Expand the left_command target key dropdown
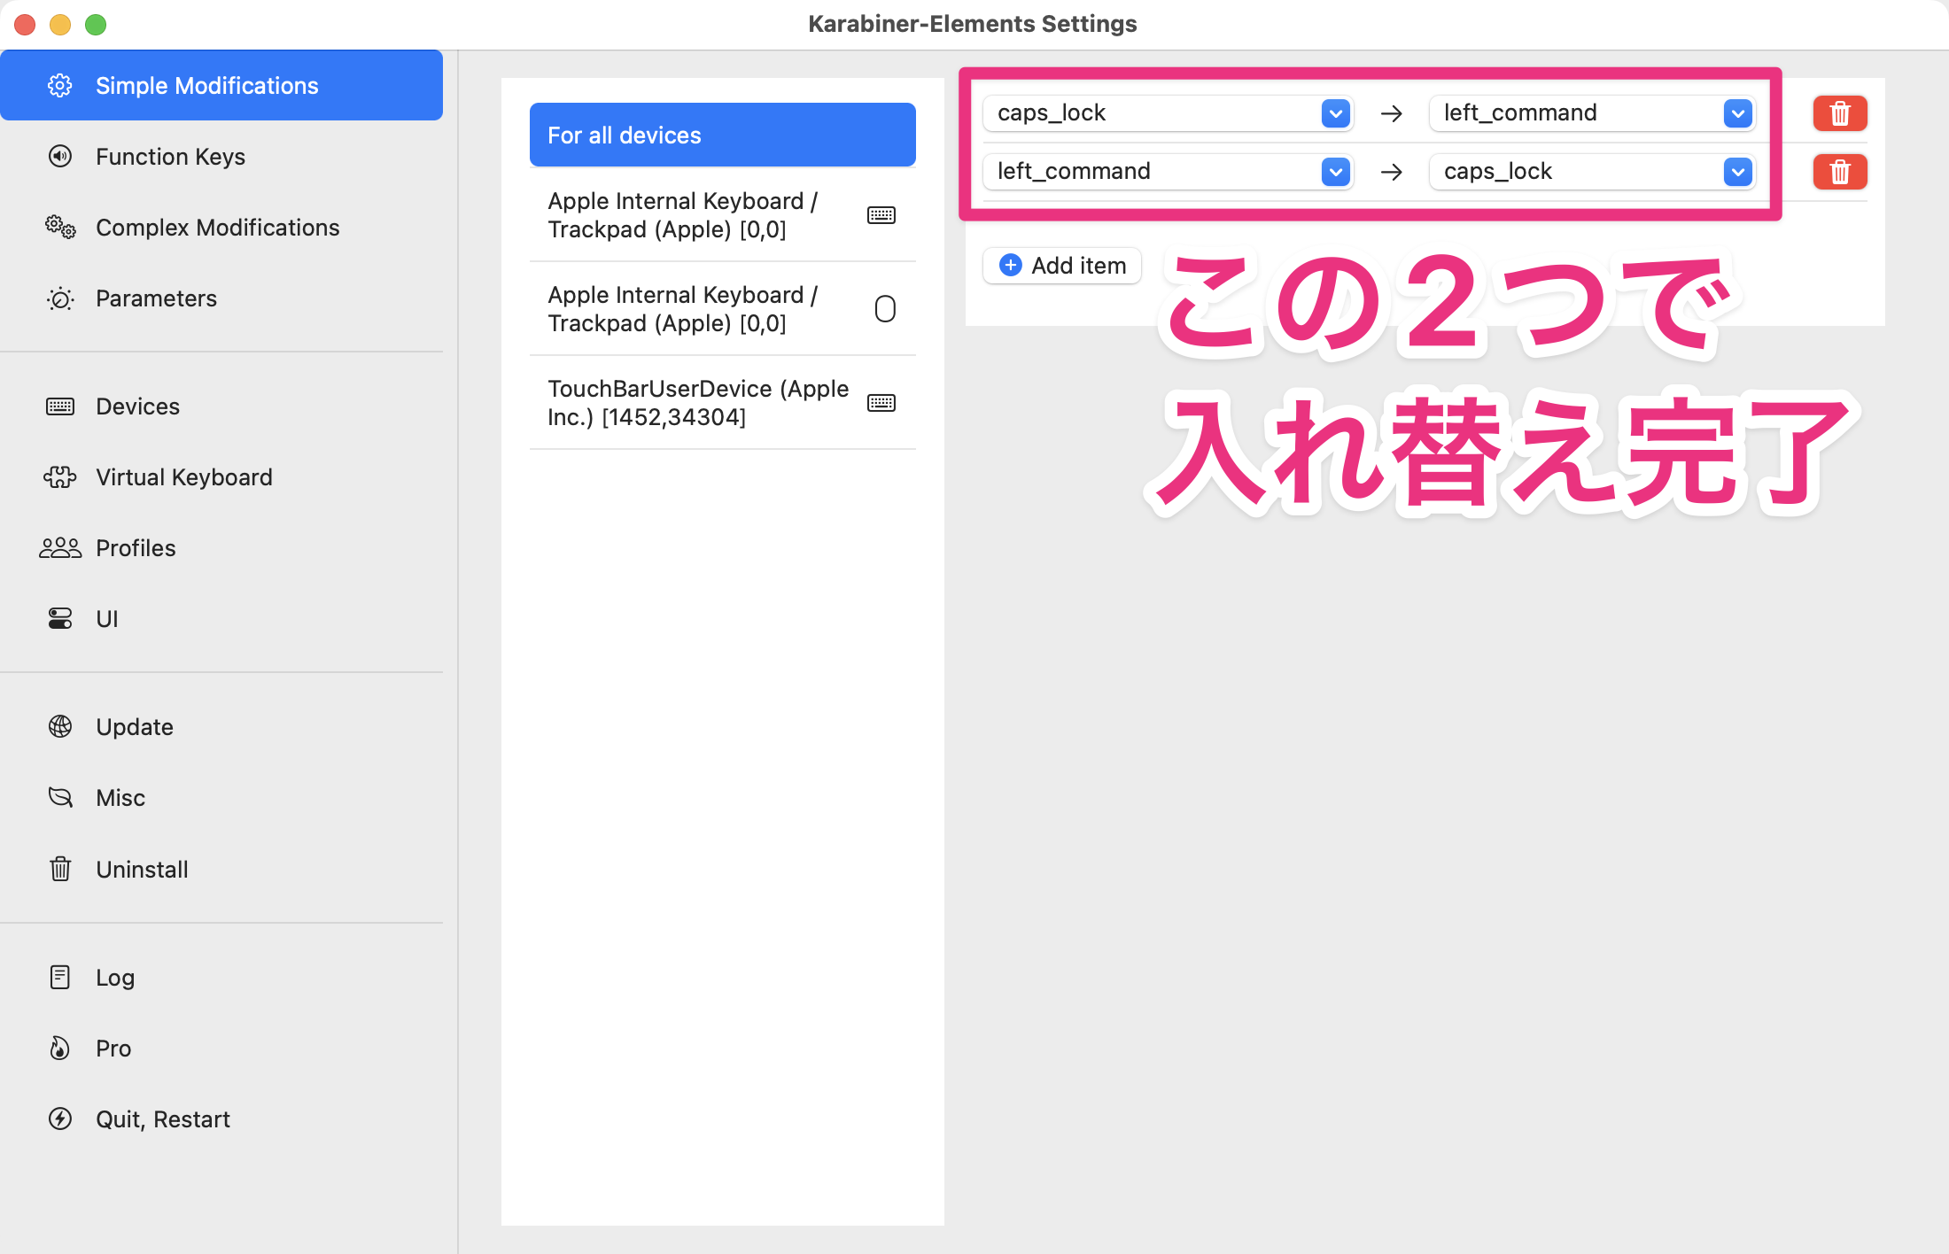 click(x=1737, y=113)
